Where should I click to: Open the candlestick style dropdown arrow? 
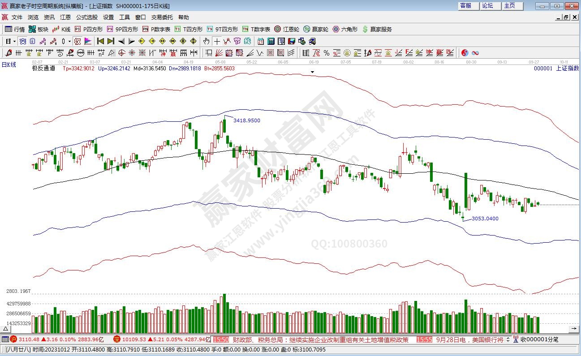point(69,41)
